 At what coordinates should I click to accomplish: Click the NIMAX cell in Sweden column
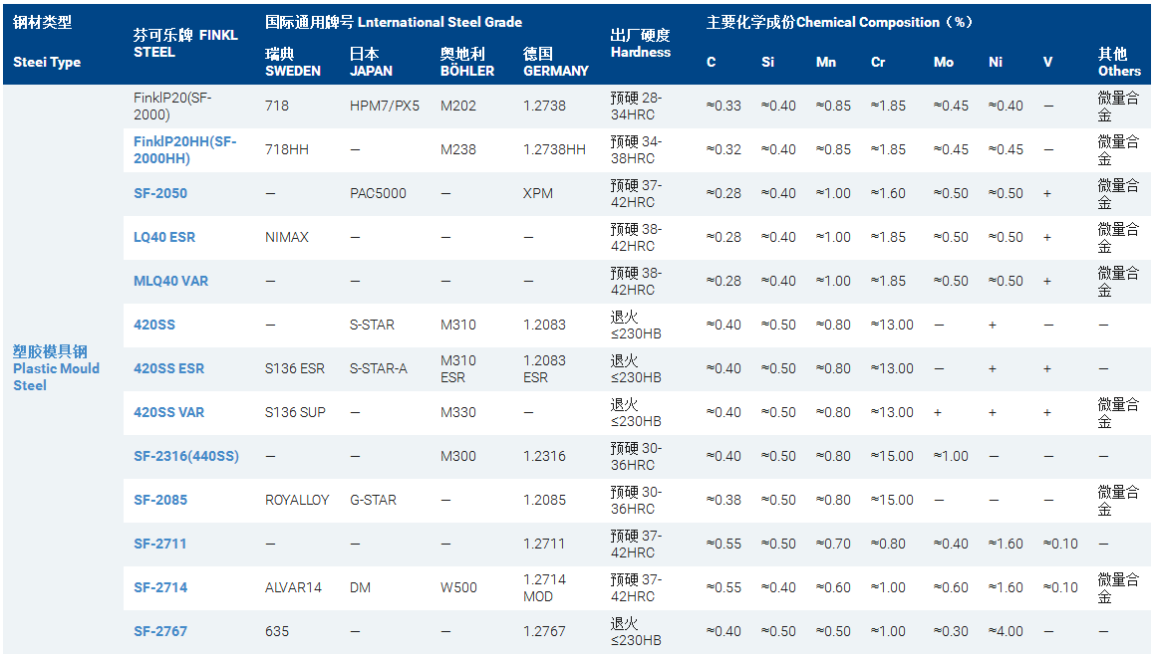click(x=287, y=237)
